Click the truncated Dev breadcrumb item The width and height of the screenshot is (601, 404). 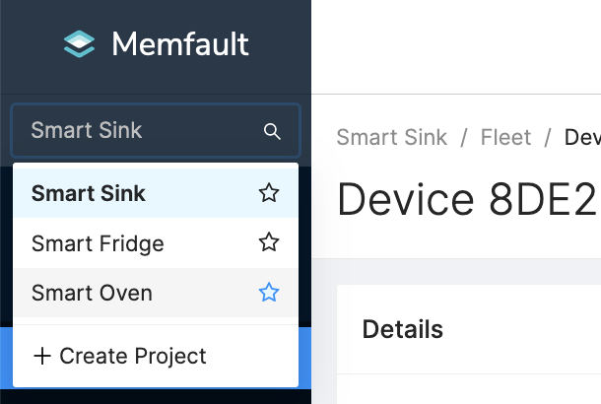click(582, 138)
